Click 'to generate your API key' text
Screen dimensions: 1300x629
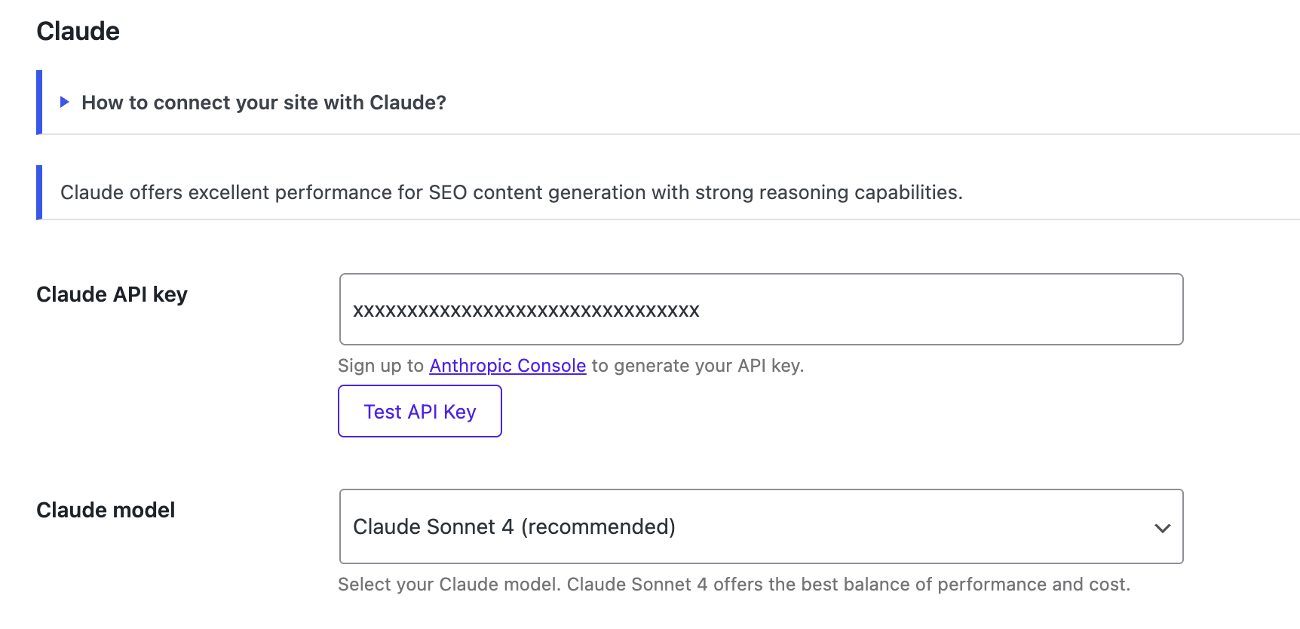[697, 366]
